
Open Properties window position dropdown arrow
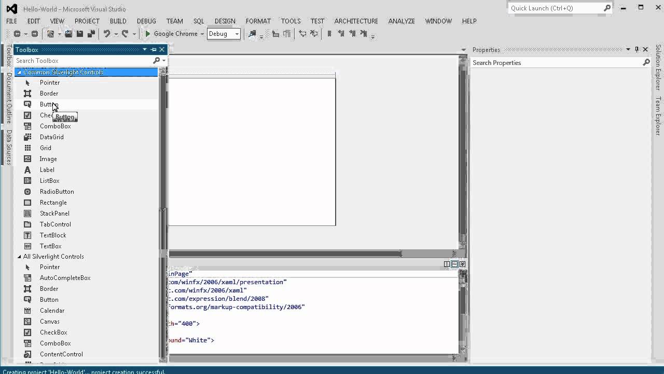pyautogui.click(x=628, y=49)
